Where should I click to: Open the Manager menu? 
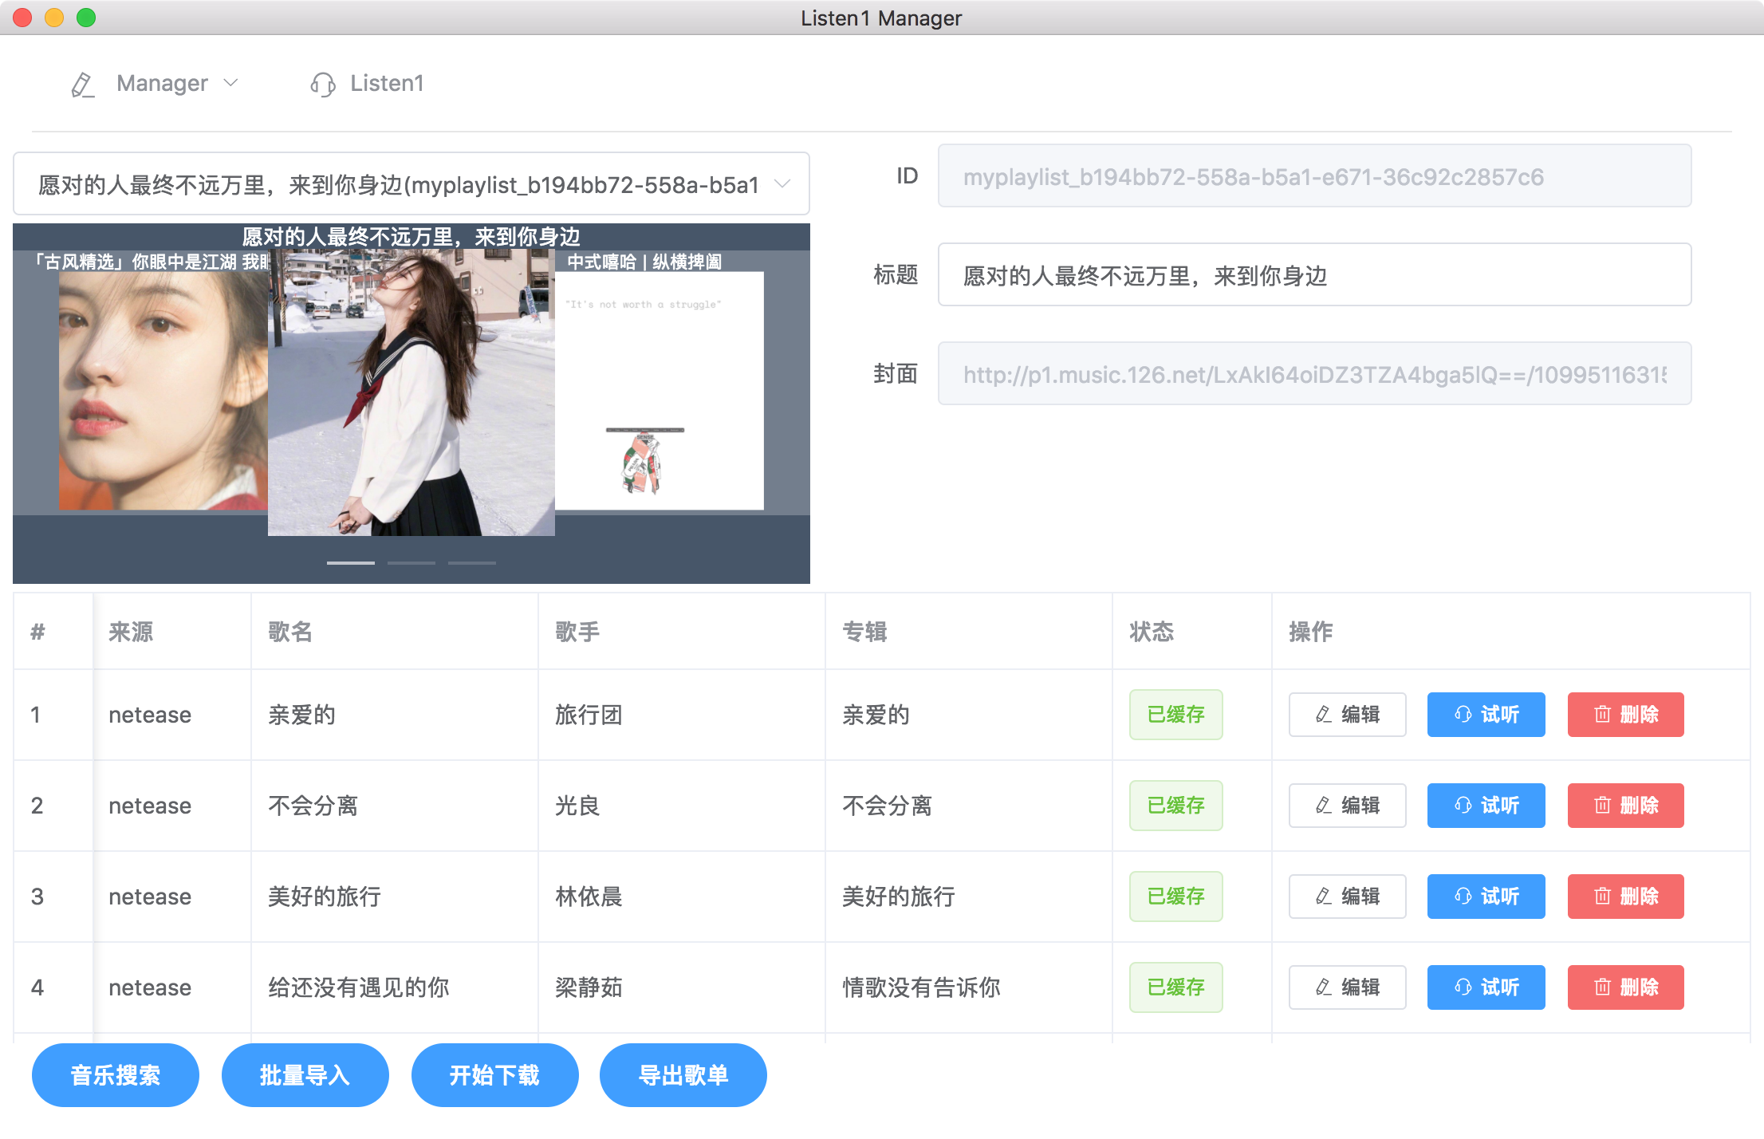point(162,84)
